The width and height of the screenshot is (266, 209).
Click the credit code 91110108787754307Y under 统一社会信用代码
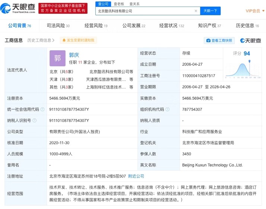pos(69,109)
